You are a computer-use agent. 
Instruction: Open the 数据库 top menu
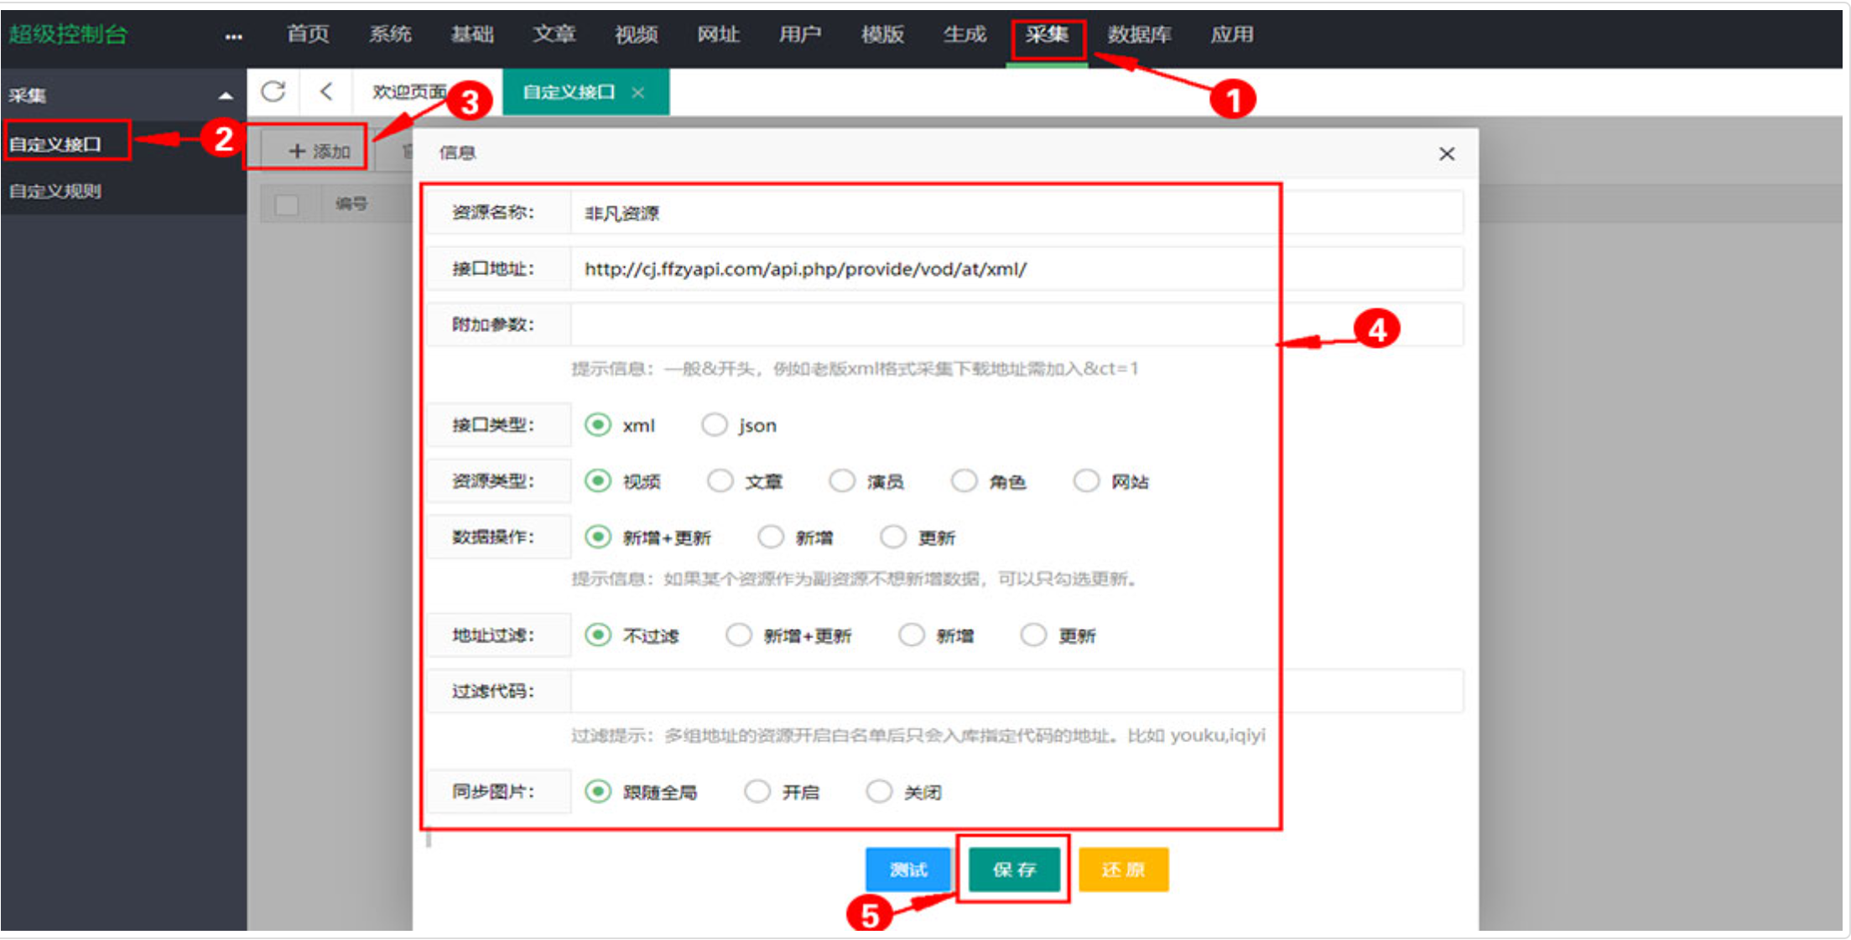pyautogui.click(x=1139, y=34)
